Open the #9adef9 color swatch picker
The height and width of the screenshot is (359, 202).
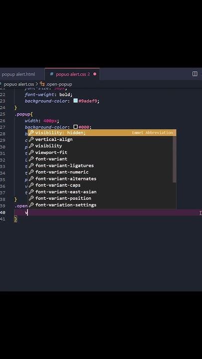tap(76, 101)
